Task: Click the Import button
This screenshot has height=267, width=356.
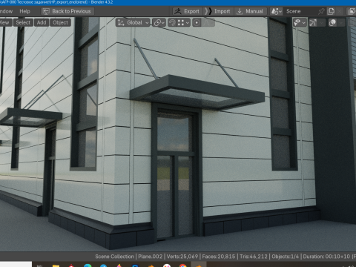Action: [218, 11]
